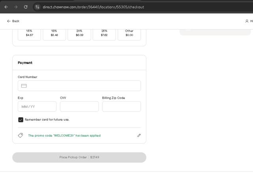Screen dimensions: 253x174
Task: Select Other tip amount
Action: tap(129, 34)
